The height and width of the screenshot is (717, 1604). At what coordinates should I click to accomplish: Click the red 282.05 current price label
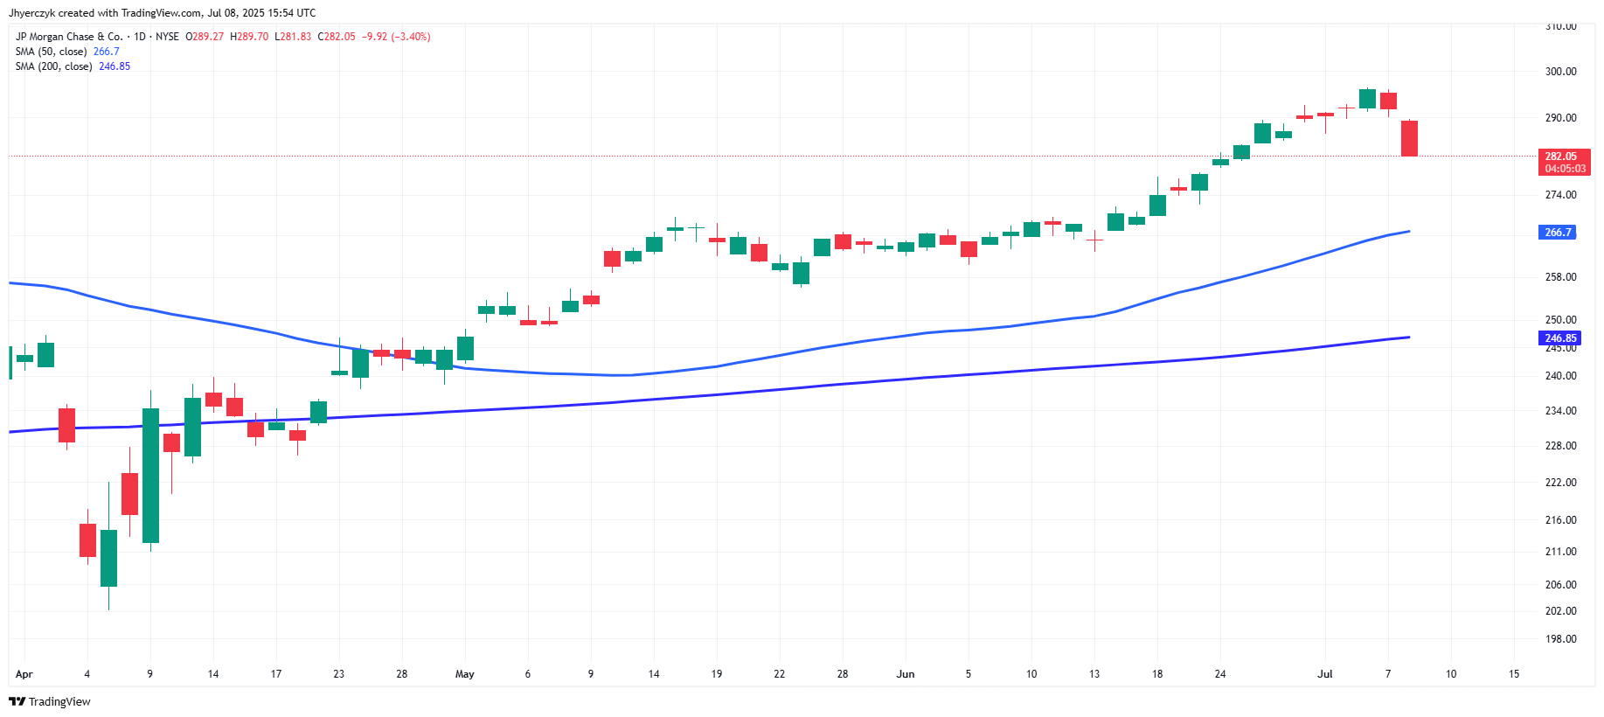click(x=1564, y=162)
